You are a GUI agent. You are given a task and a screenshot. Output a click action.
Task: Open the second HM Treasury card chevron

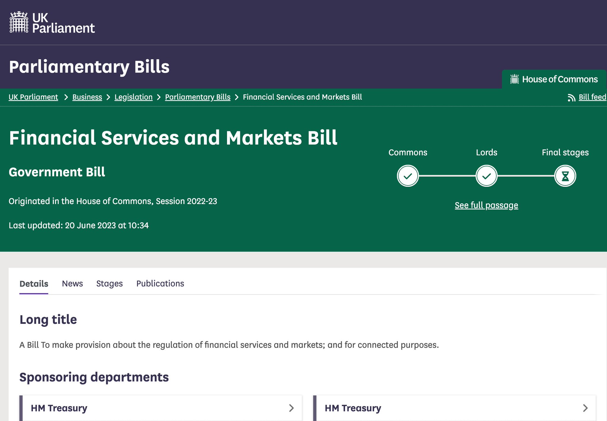[585, 408]
